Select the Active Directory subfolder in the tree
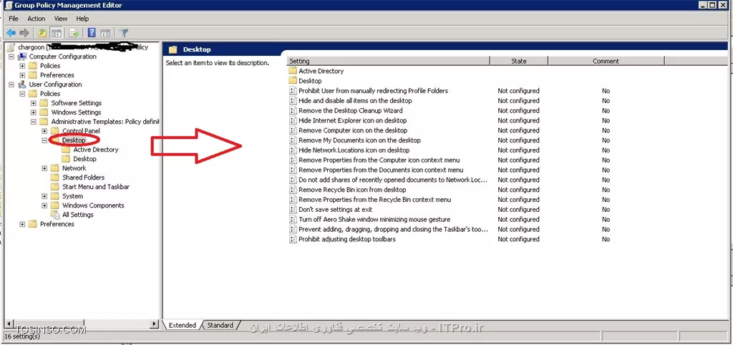Viewport: 733px width, 345px height. [96, 150]
